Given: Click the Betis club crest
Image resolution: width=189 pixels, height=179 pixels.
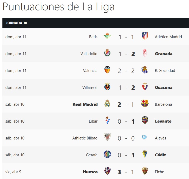Looking at the screenshot, I should [x=107, y=36].
